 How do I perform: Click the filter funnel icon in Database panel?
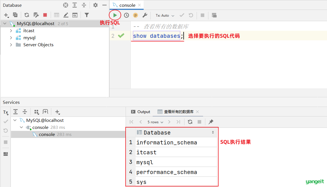[86, 15]
